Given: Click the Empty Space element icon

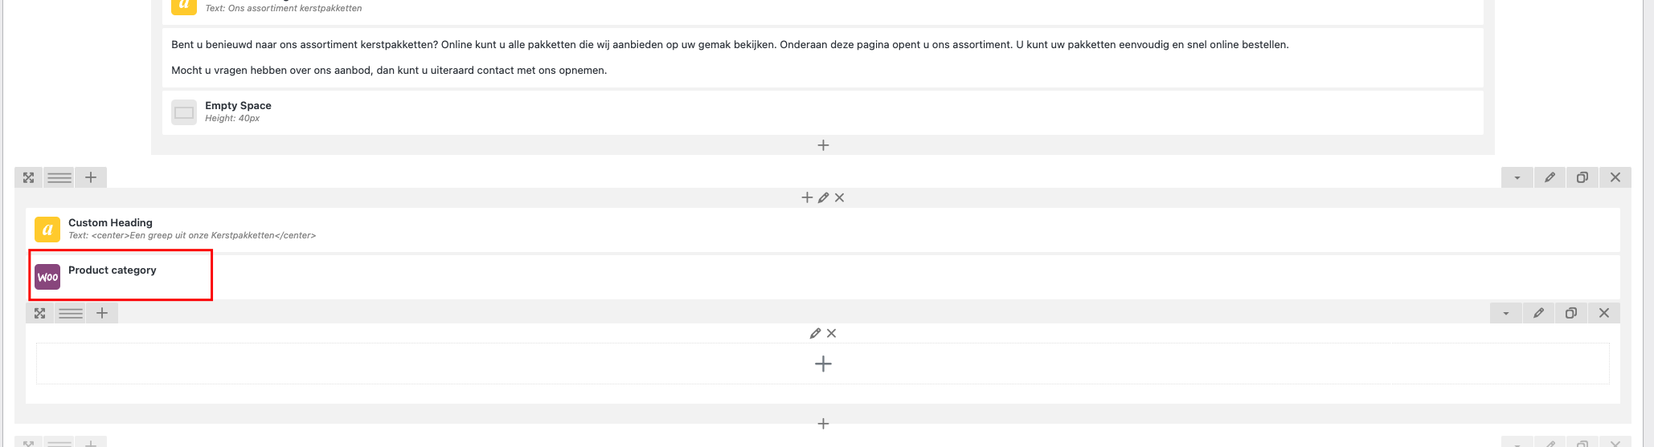Looking at the screenshot, I should click(x=184, y=112).
